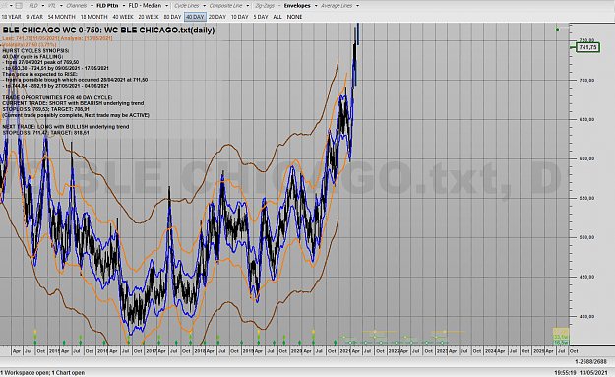Screen dimensions: 615x377
Task: Open the dropdown arrow next to VTL
Action: 60,6
